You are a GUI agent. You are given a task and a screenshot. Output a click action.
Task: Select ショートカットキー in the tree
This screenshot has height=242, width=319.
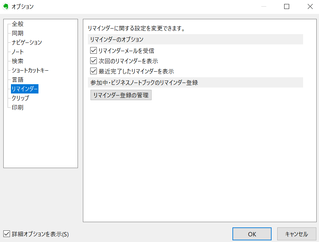pos(30,70)
